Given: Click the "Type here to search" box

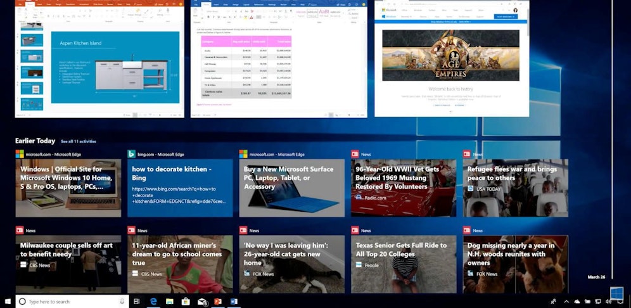Looking at the screenshot, I should (x=70, y=302).
